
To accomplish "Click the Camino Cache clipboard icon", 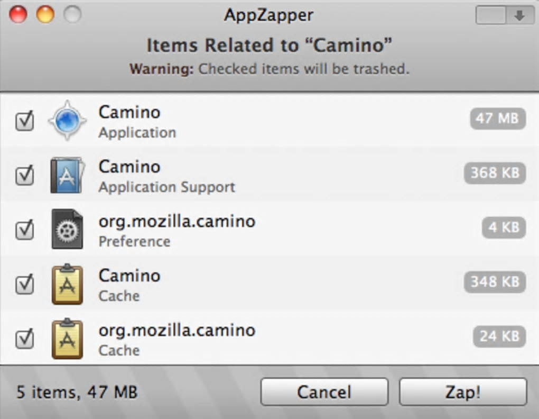I will pyautogui.click(x=67, y=285).
